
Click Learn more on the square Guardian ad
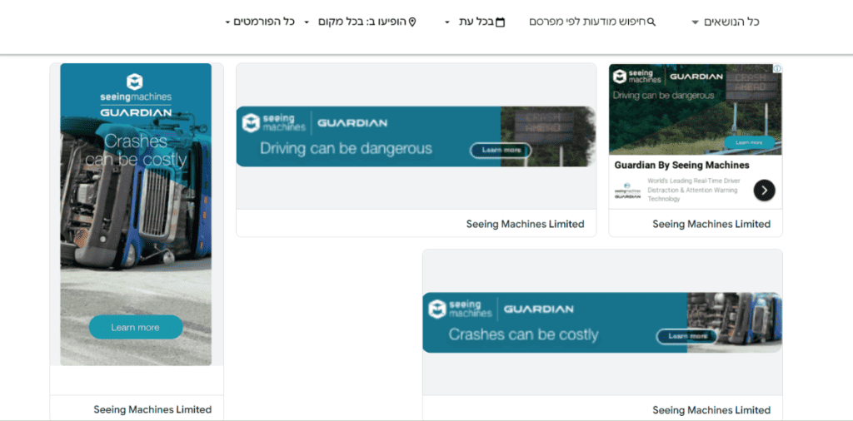(x=749, y=142)
